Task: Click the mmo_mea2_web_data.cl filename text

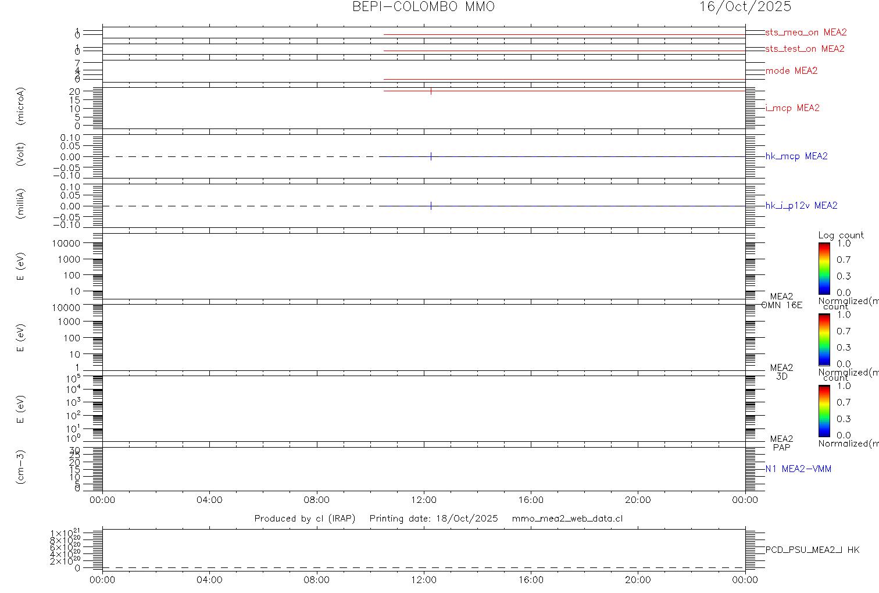Action: tap(567, 519)
